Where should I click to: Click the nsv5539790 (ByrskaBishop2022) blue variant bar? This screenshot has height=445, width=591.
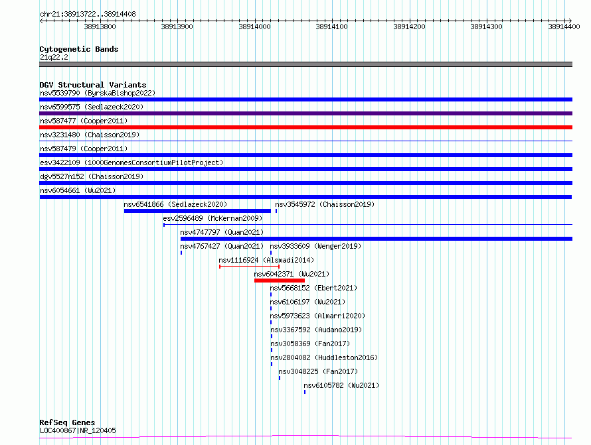coord(305,99)
